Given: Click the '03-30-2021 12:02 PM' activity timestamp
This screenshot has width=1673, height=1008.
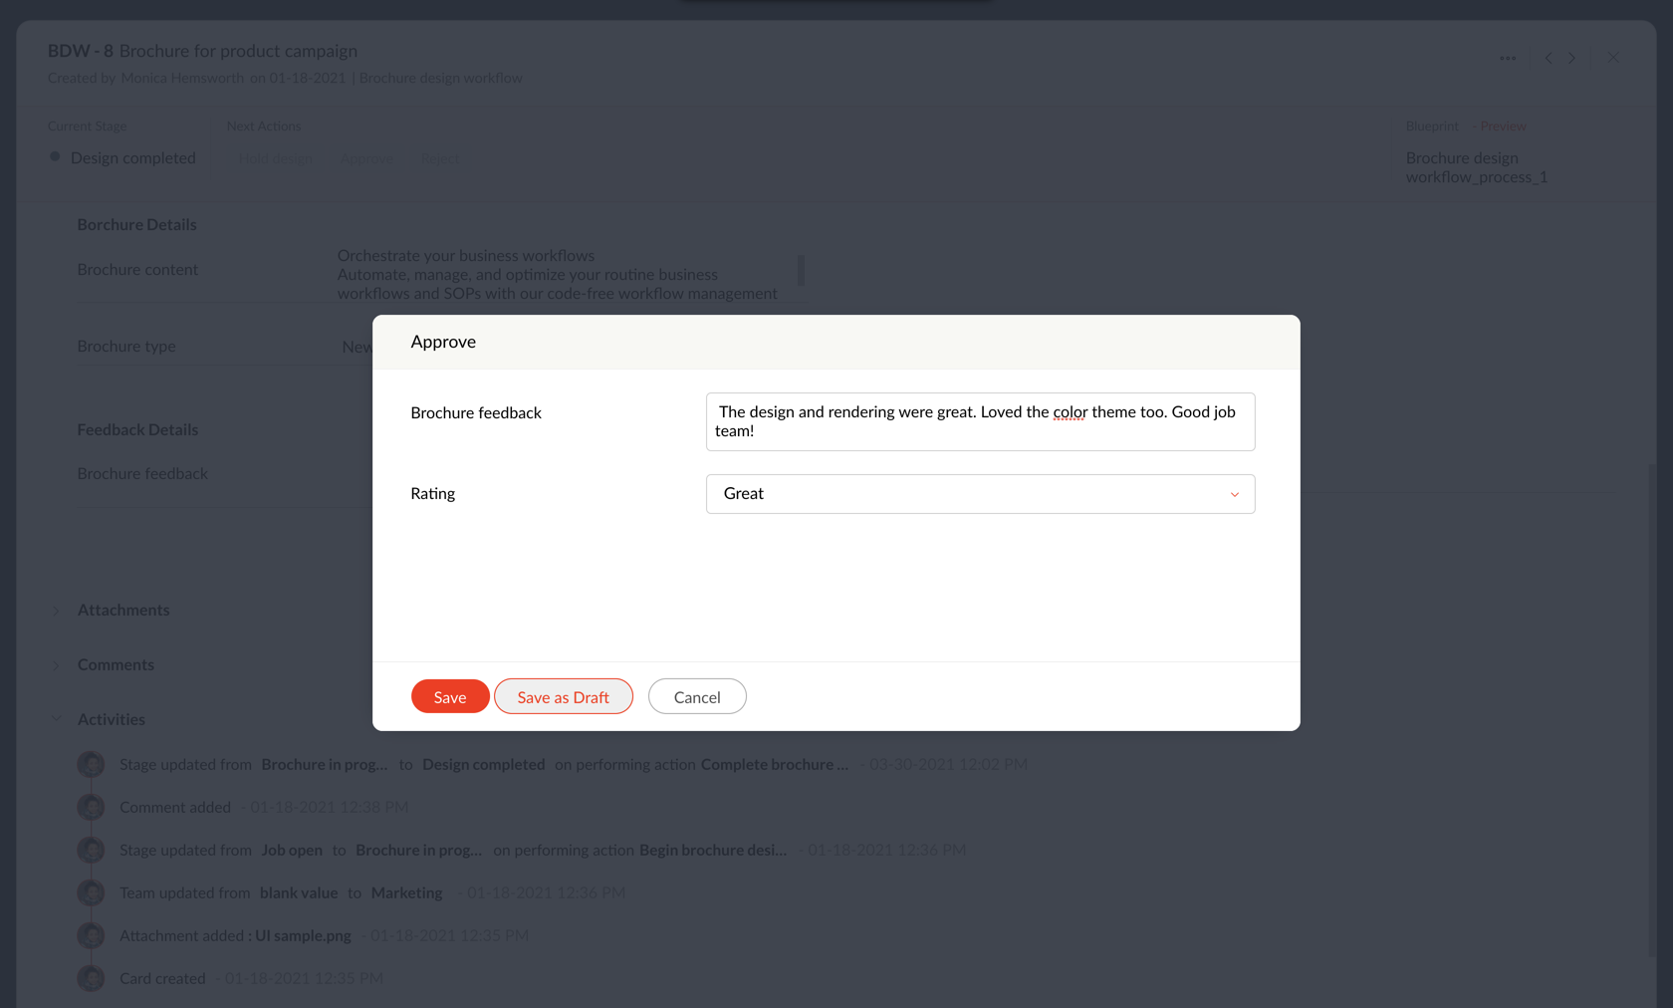Looking at the screenshot, I should (x=948, y=765).
